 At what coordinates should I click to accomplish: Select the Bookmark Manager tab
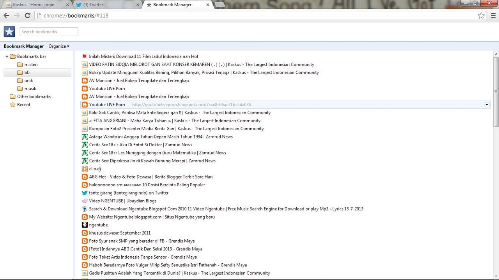point(177,5)
